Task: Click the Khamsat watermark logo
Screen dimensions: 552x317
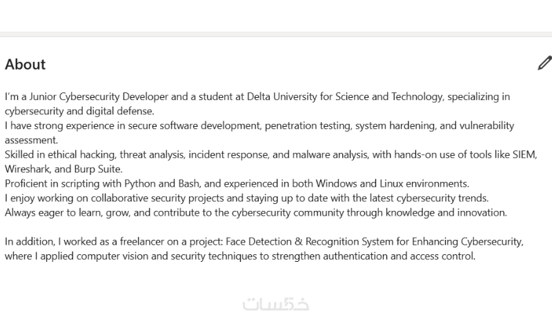Action: (275, 304)
